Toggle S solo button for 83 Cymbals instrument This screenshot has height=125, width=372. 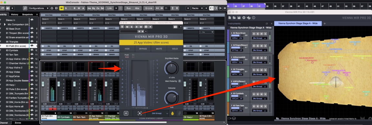pyautogui.click(x=265, y=94)
